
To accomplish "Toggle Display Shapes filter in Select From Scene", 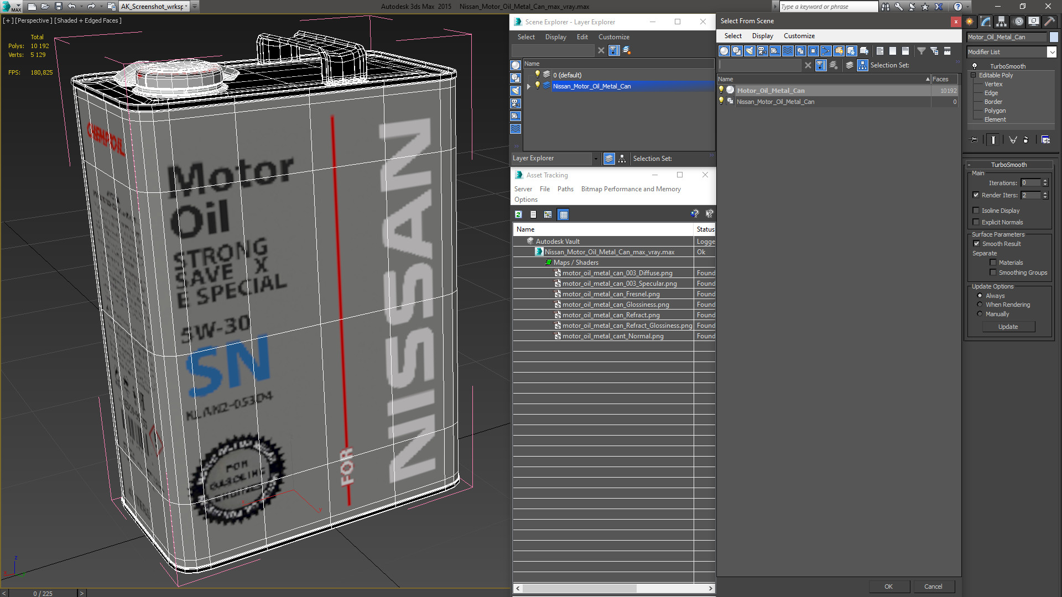I will click(x=737, y=51).
